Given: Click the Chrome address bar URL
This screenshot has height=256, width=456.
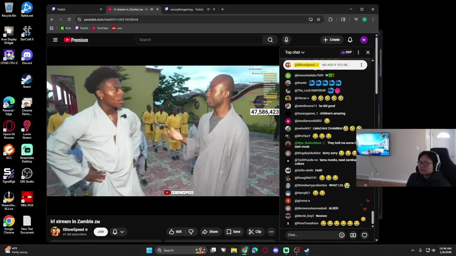Looking at the screenshot, I should coord(111,20).
